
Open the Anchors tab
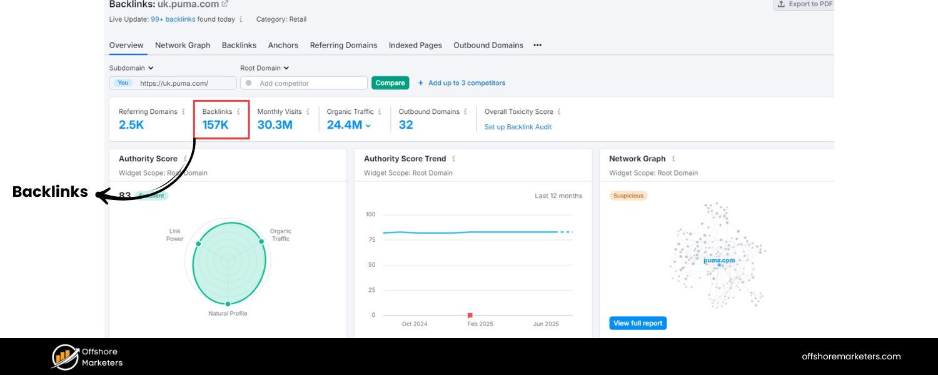pos(283,45)
